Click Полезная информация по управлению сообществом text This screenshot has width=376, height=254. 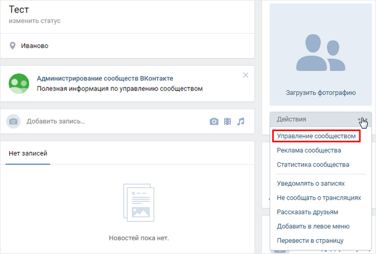coord(120,89)
